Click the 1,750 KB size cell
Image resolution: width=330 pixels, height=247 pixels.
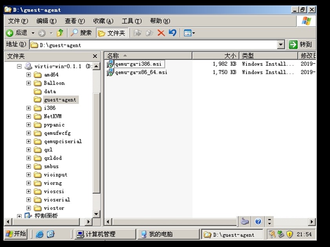point(224,72)
